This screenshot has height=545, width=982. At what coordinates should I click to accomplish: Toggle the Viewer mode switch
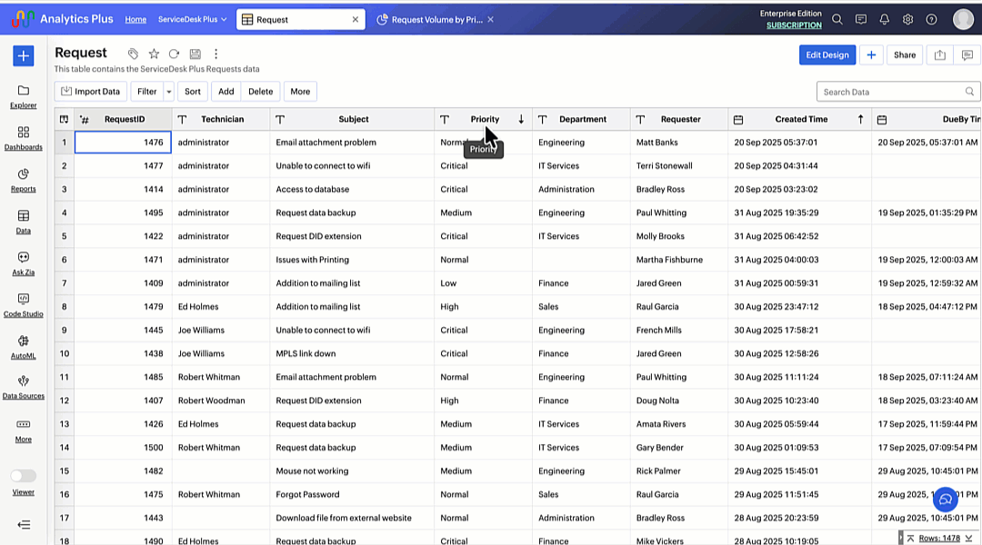[24, 476]
